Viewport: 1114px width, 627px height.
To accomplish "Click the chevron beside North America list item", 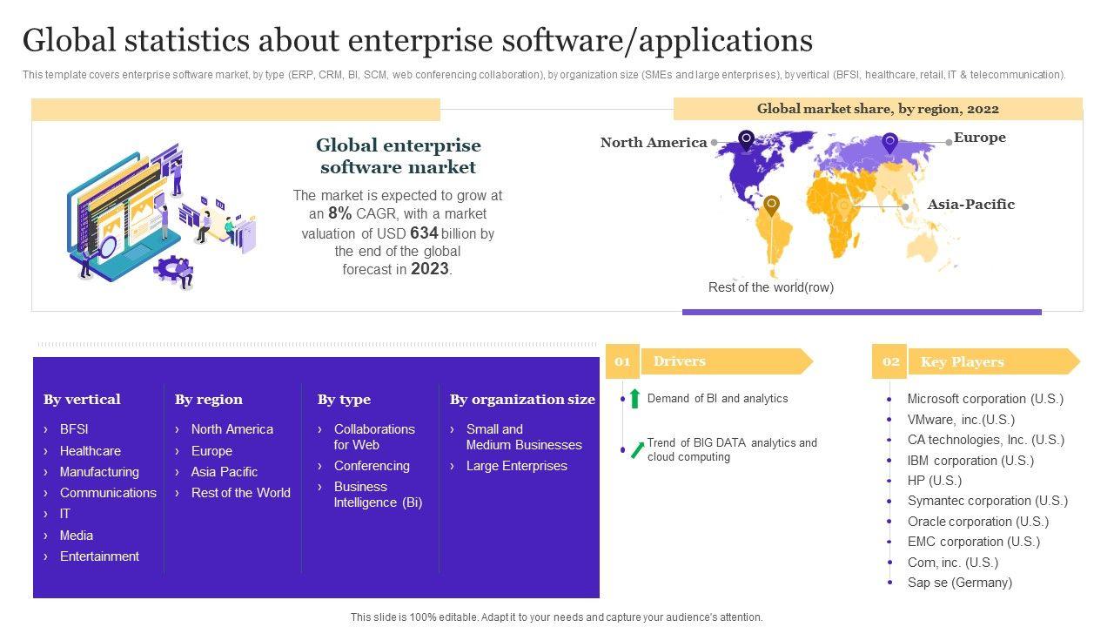I will click(177, 429).
